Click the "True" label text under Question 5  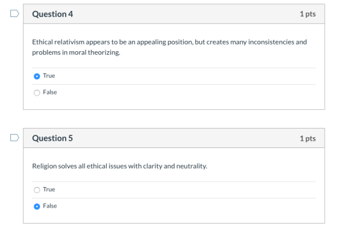click(49, 189)
